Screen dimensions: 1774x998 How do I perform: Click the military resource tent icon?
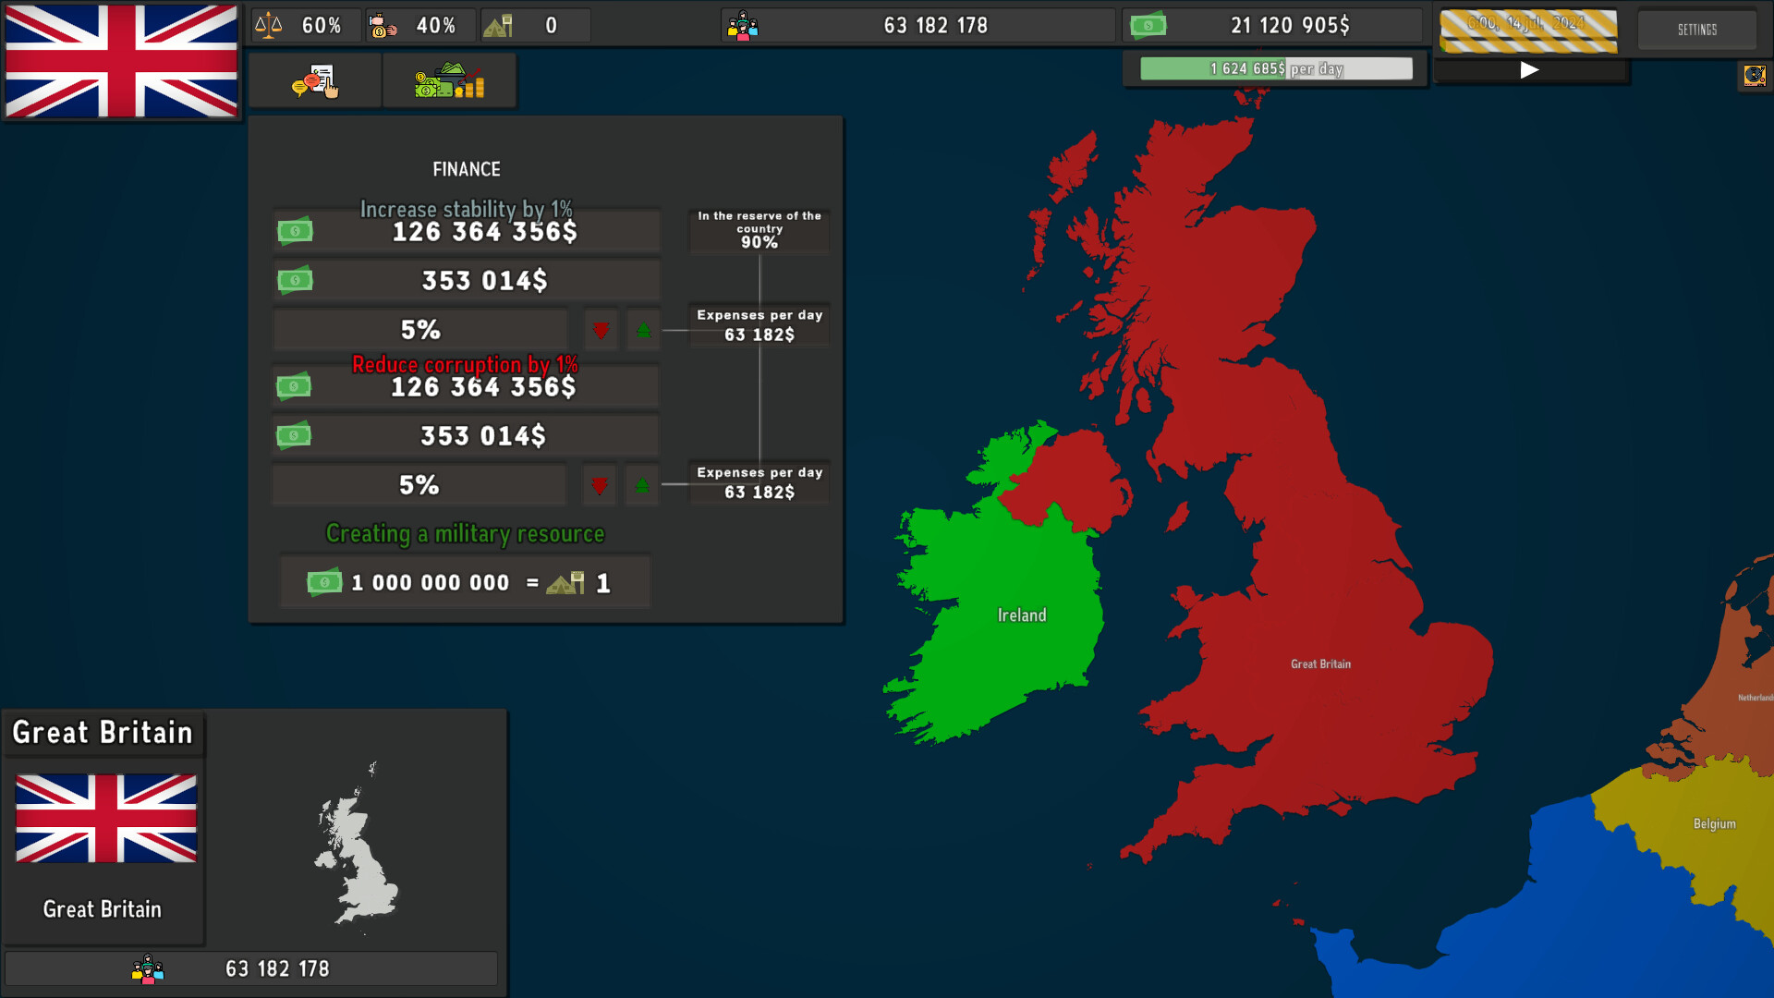(497, 26)
